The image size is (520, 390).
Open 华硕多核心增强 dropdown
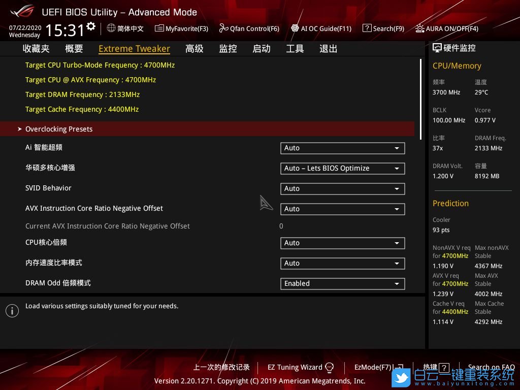click(x=342, y=169)
